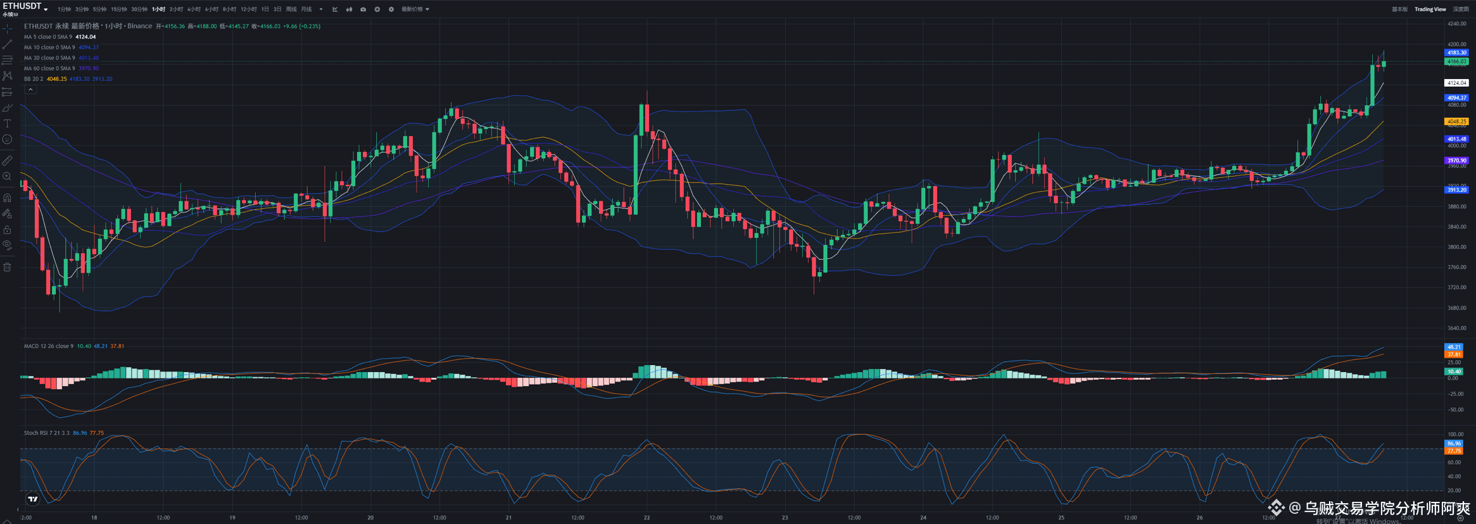Screen dimensions: 1476x524
Task: Click the MACD 12 26 indicator legend
Action: pyautogui.click(x=74, y=346)
